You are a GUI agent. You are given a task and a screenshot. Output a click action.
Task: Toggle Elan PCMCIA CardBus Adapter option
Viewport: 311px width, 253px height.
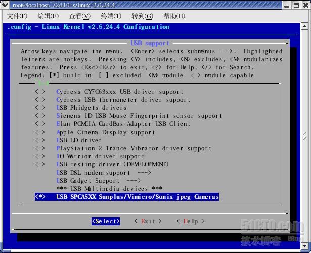point(40,124)
